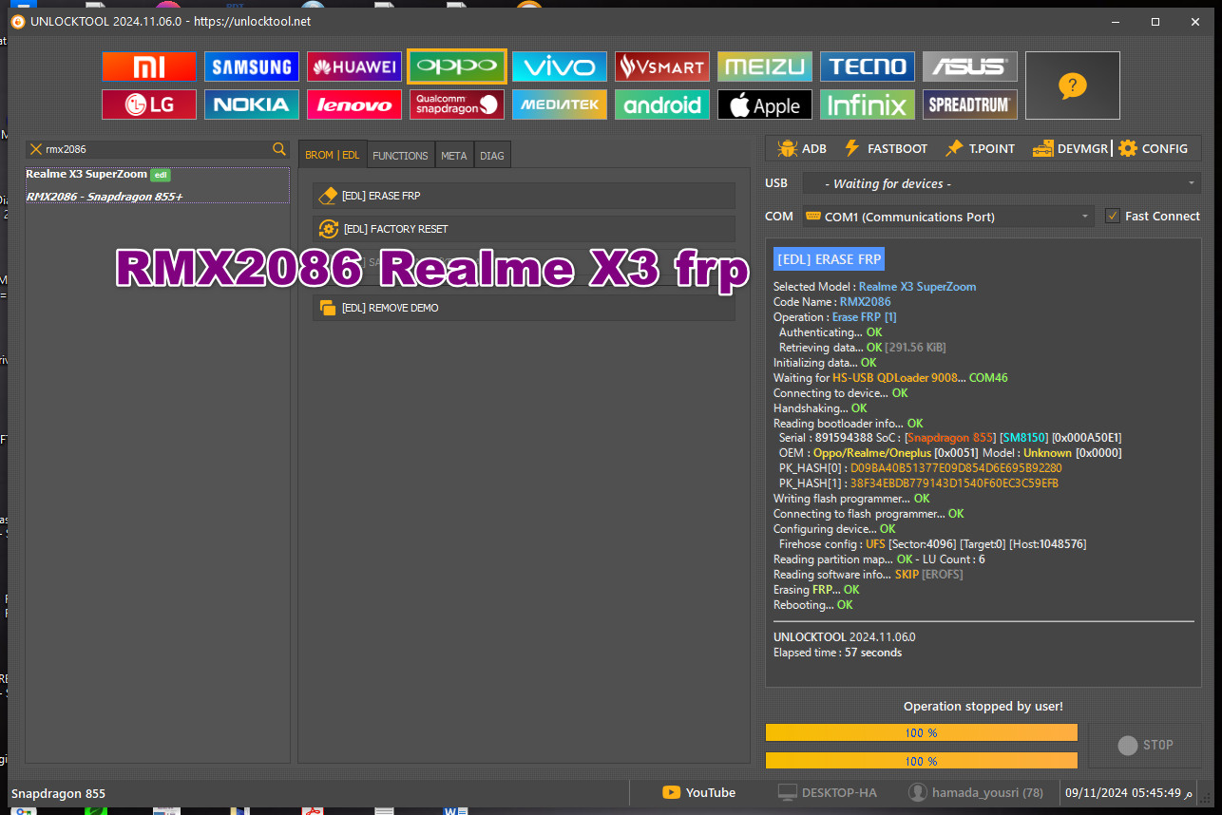Open DEVMGR device manager
The height and width of the screenshot is (815, 1222).
[x=1070, y=148]
